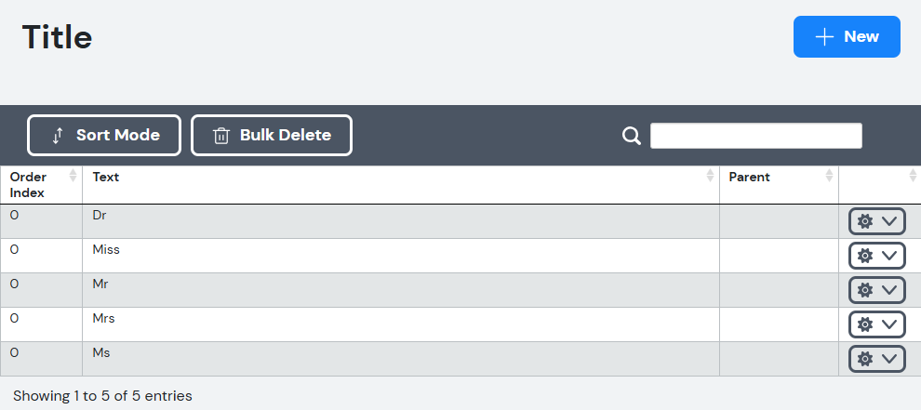Click the magnifying glass search icon
The height and width of the screenshot is (410, 921).
pyautogui.click(x=632, y=136)
